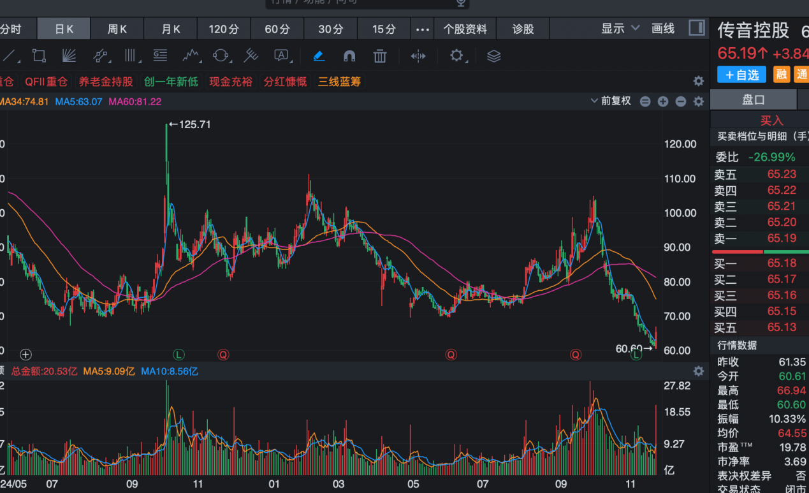Open the 显示 dropdown menu
The width and height of the screenshot is (809, 493).
pos(620,29)
